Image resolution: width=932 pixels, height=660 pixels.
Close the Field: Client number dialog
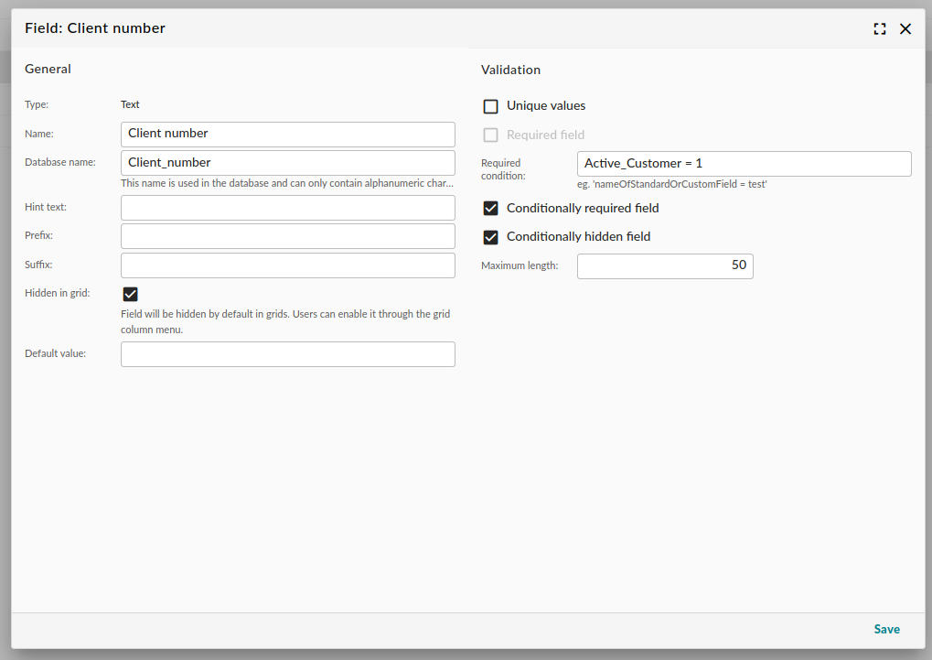[x=905, y=28]
